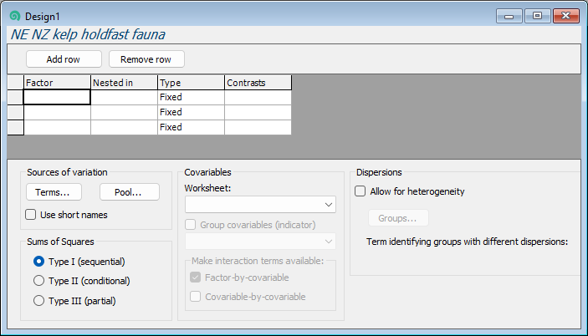The width and height of the screenshot is (588, 336).
Task: Select Type I (sequential) sums of squares
Action: tap(38, 261)
